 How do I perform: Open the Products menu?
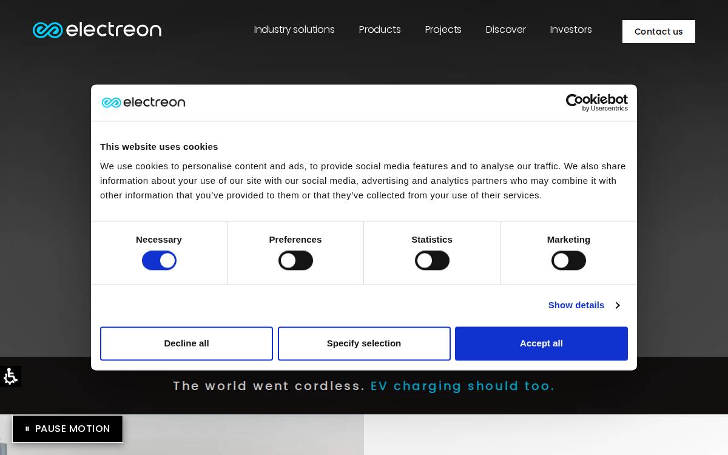(x=380, y=30)
